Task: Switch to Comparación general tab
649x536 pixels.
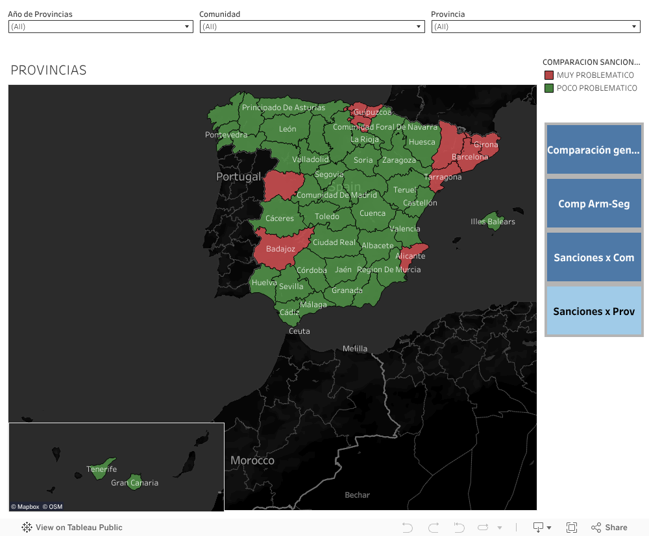Action: [594, 150]
